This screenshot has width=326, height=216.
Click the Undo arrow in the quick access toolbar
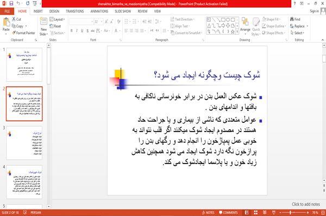click(18, 4)
